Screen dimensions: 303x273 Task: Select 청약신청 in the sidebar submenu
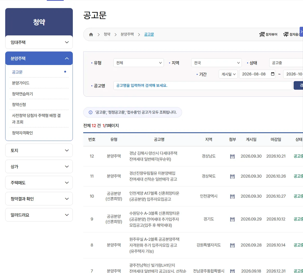coord(19,105)
